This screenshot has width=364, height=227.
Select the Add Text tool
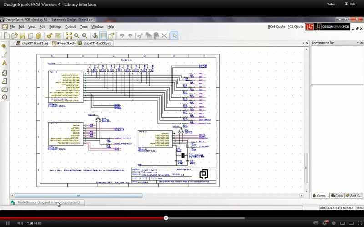(5, 63)
